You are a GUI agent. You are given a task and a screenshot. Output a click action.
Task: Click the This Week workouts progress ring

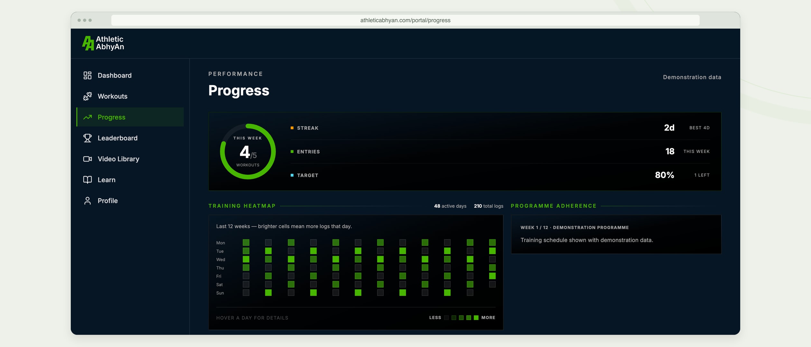248,152
